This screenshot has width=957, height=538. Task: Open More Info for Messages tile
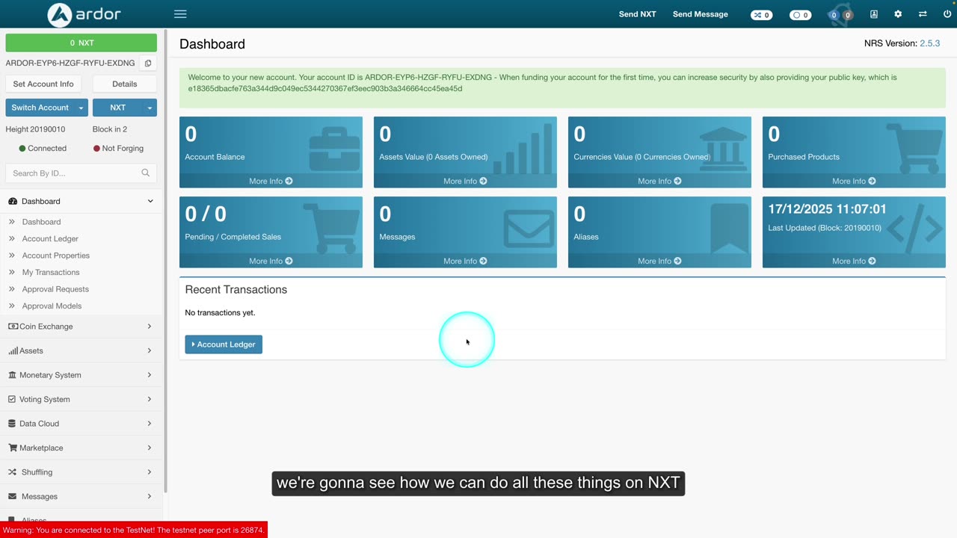pos(465,261)
